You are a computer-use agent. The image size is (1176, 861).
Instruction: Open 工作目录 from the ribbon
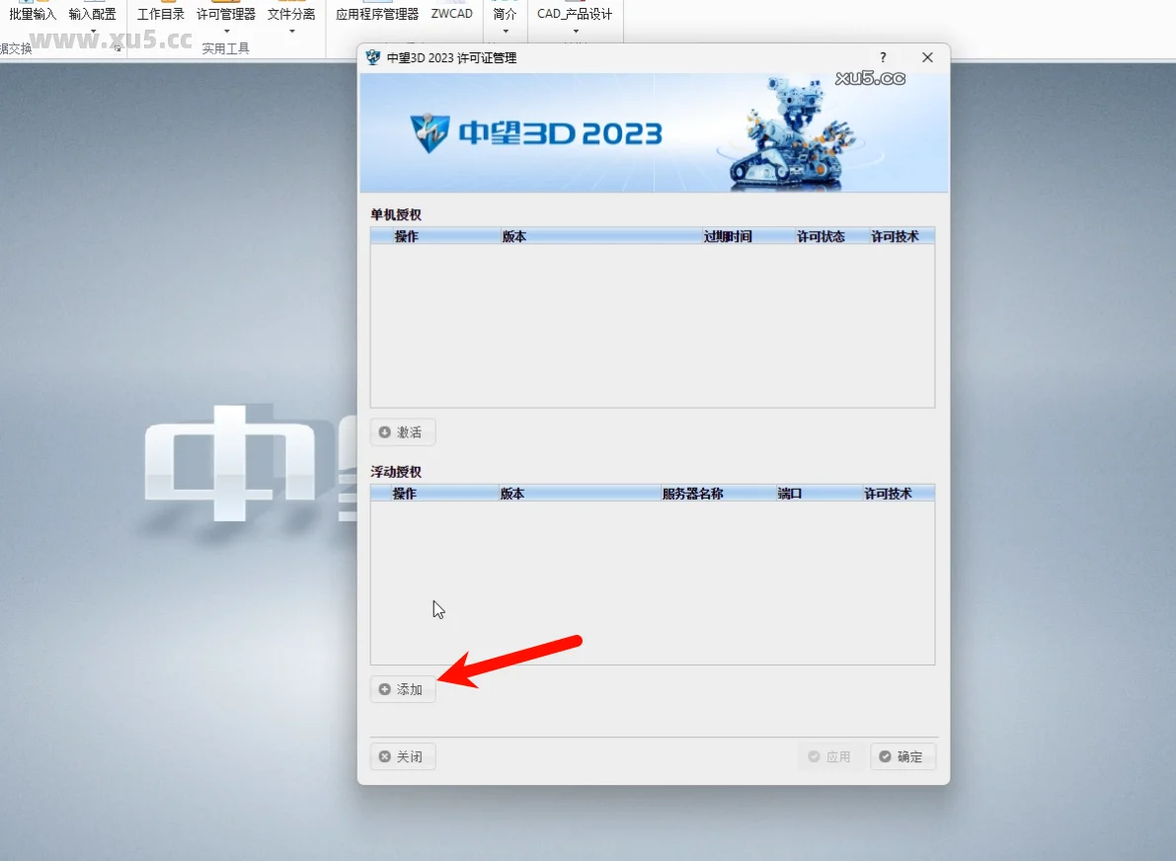pyautogui.click(x=161, y=14)
